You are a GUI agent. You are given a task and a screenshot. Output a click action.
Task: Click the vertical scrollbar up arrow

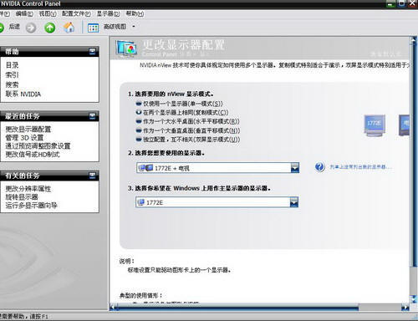[x=413, y=41]
